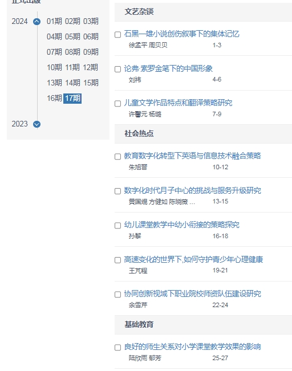
Task: Check box next to 协同创新视域下职业院校师资队伍建设研究
Action: pos(117,295)
